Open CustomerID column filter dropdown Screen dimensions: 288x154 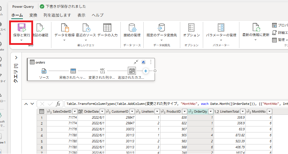tap(132, 112)
